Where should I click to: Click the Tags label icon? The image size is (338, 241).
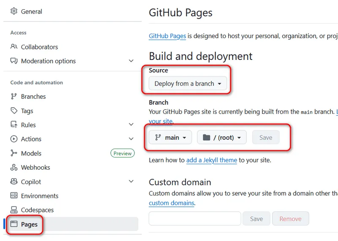(x=14, y=111)
